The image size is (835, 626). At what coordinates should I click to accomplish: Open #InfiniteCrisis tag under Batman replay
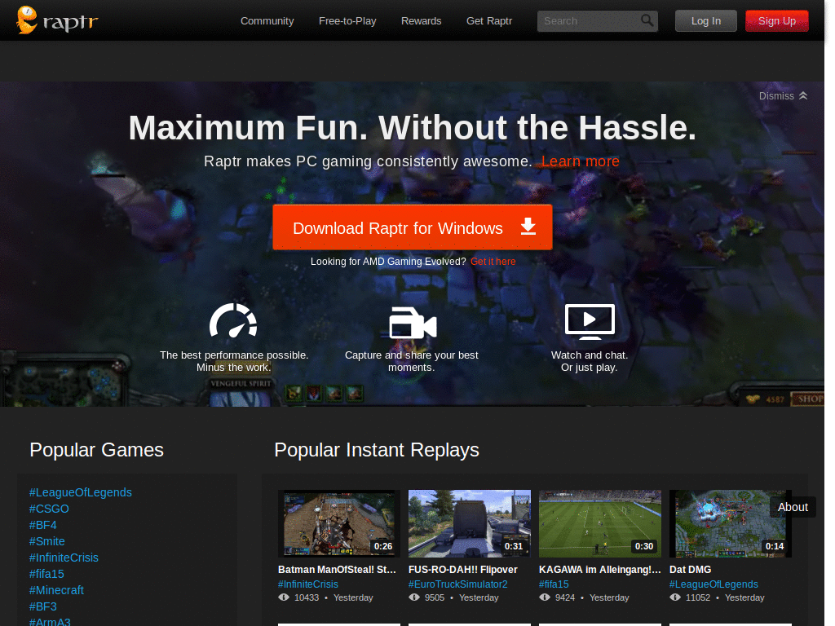click(307, 584)
